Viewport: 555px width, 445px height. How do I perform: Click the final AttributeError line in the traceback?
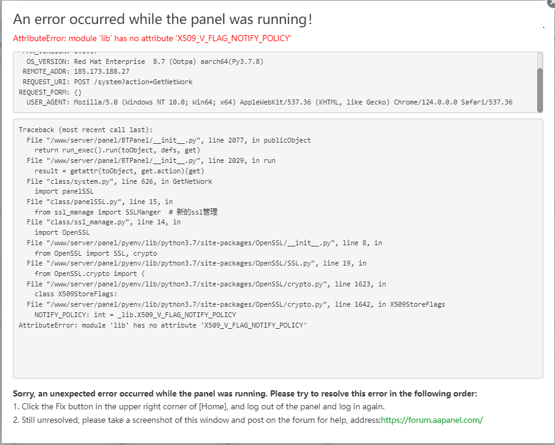pyautogui.click(x=162, y=325)
